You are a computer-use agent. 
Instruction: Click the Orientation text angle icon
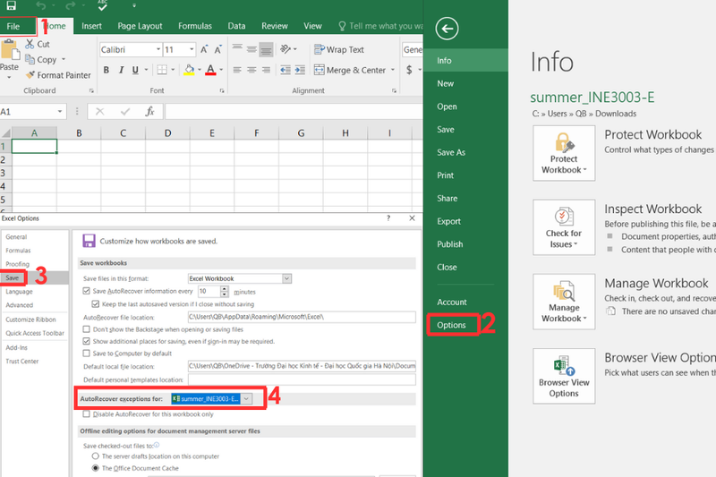click(286, 49)
